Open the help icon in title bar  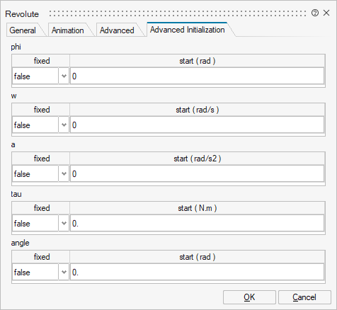point(315,13)
